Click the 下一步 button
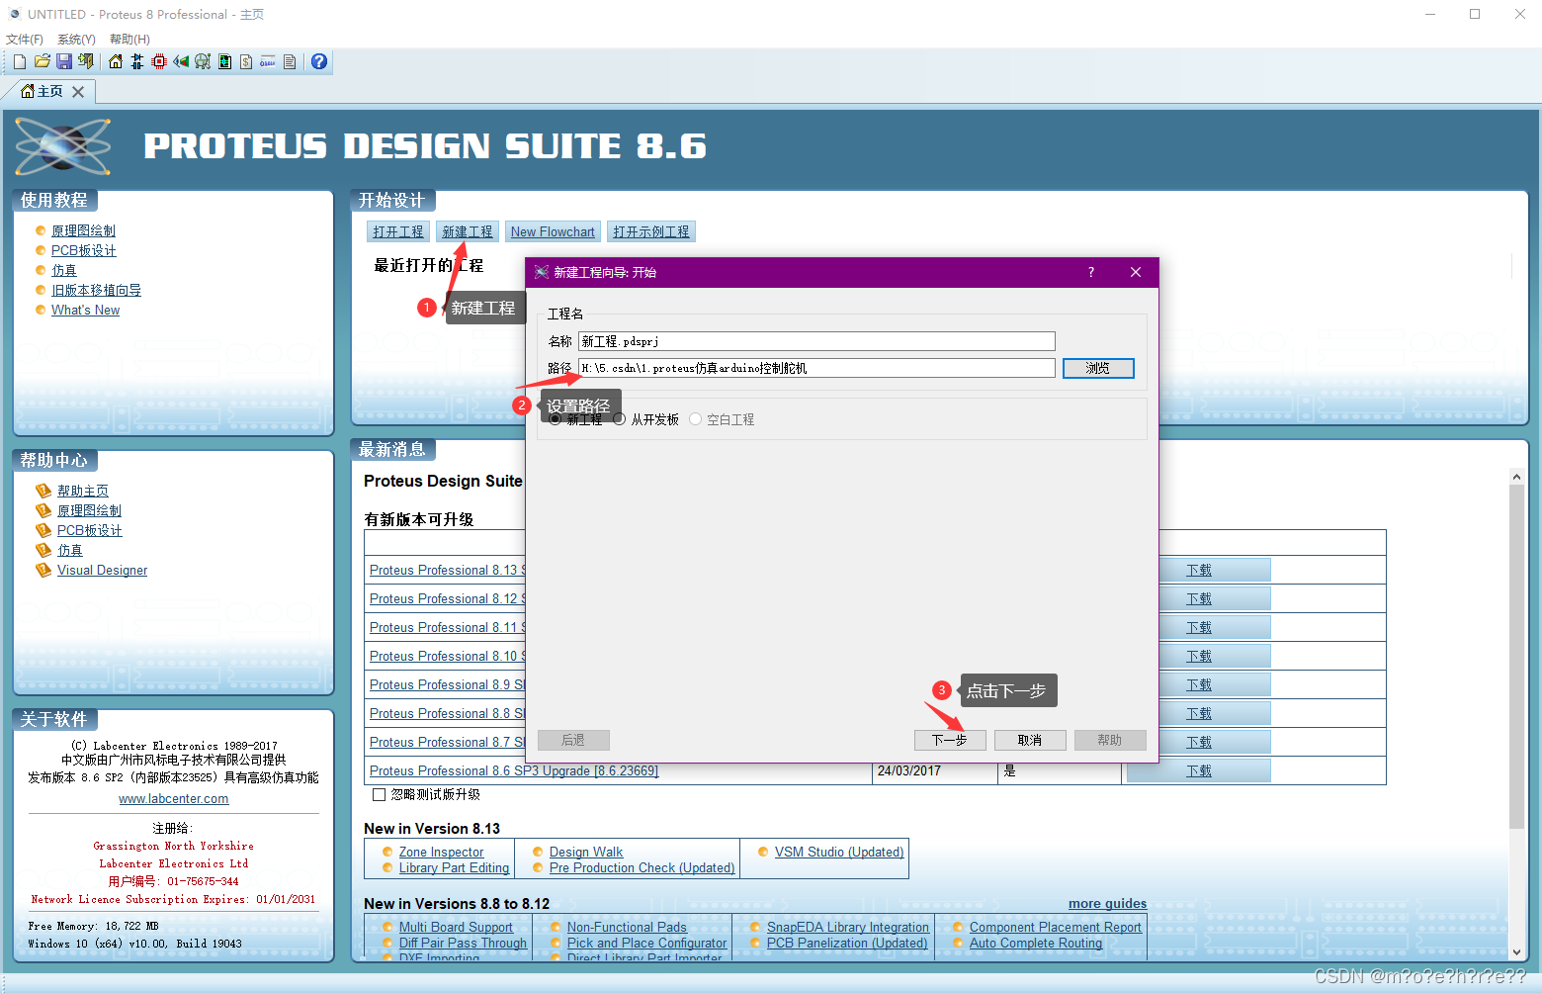The height and width of the screenshot is (993, 1542). pos(950,740)
